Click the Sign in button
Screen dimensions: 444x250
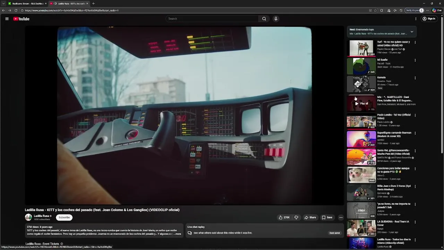coord(429,19)
